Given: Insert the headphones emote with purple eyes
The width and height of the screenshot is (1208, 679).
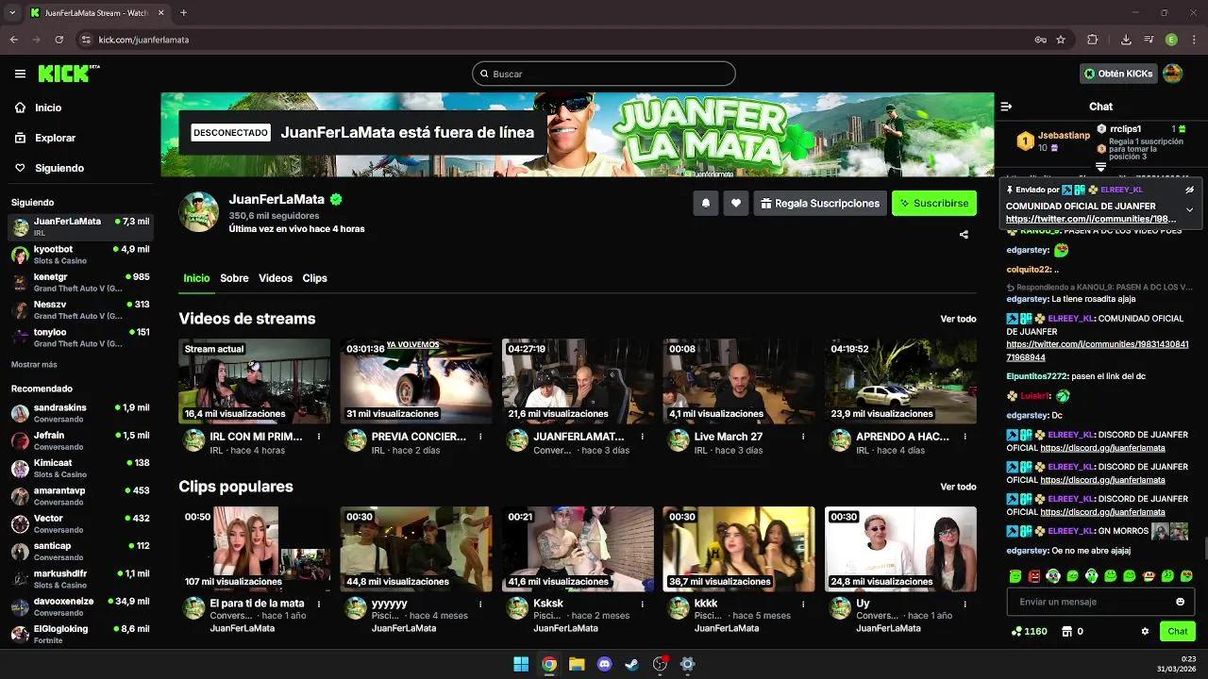Looking at the screenshot, I should coord(1053,575).
